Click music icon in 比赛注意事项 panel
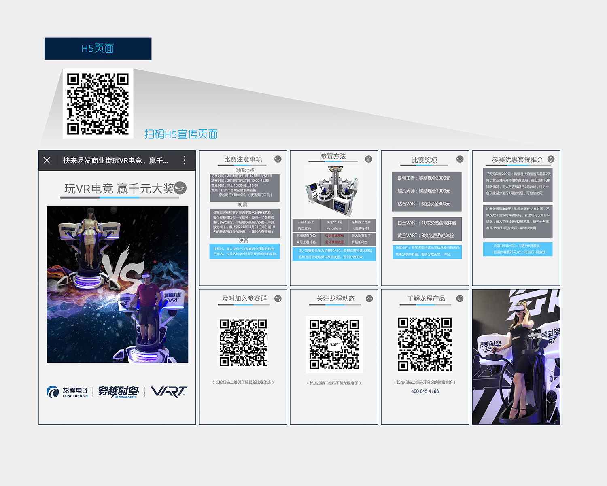 [x=278, y=159]
